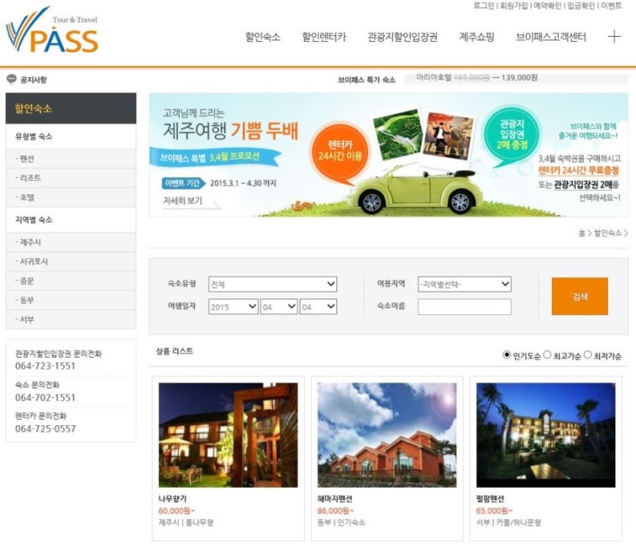636x551 pixels.
Task: Open the 여행일자 year 2015 dropdown
Action: tap(233, 306)
